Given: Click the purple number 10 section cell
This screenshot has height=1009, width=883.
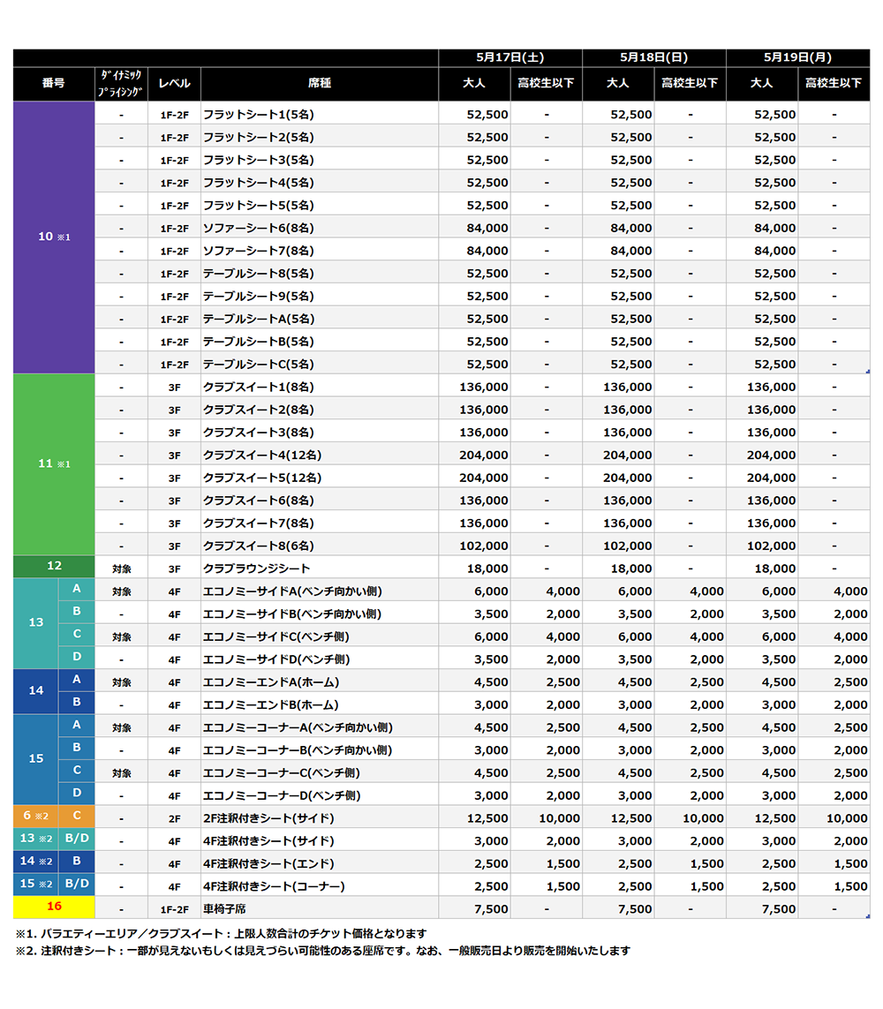Looking at the screenshot, I should tap(54, 237).
